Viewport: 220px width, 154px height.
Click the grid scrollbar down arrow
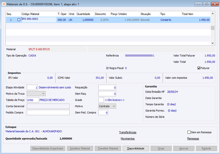[x=213, y=43]
